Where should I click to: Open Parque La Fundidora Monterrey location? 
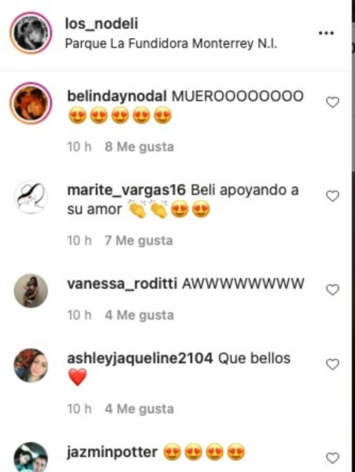(x=171, y=44)
